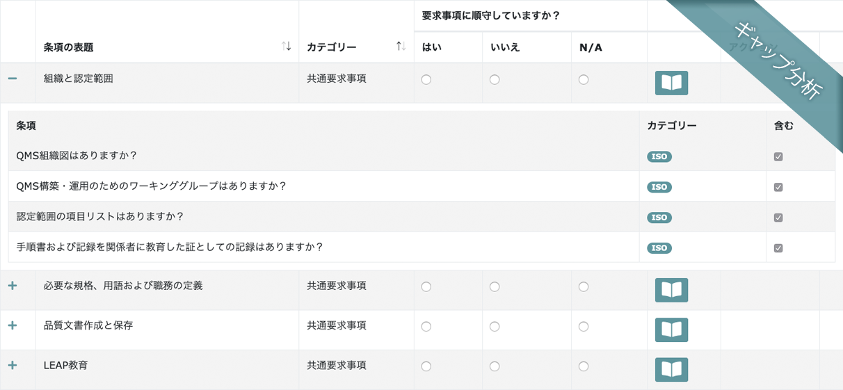Open book icon for 必要な規格、用語および職務の定義 row

pyautogui.click(x=671, y=290)
